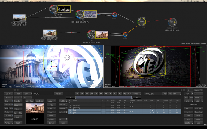Step back one frame
The image size is (207, 129).
pyautogui.click(x=101, y=94)
